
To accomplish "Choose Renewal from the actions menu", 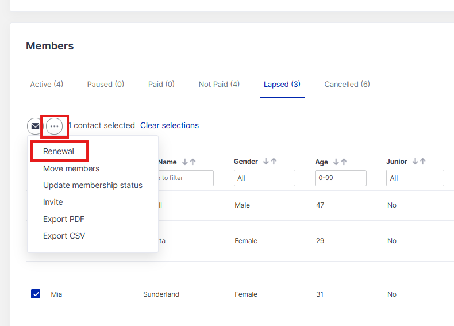I will pos(59,151).
